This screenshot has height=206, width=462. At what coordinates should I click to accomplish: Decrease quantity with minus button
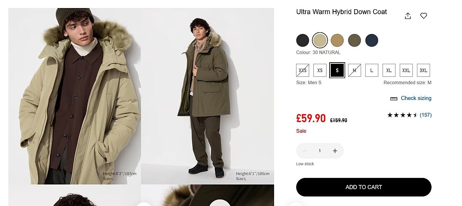pyautogui.click(x=305, y=151)
